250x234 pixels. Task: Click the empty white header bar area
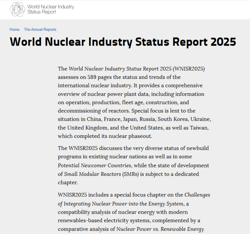(162, 9)
